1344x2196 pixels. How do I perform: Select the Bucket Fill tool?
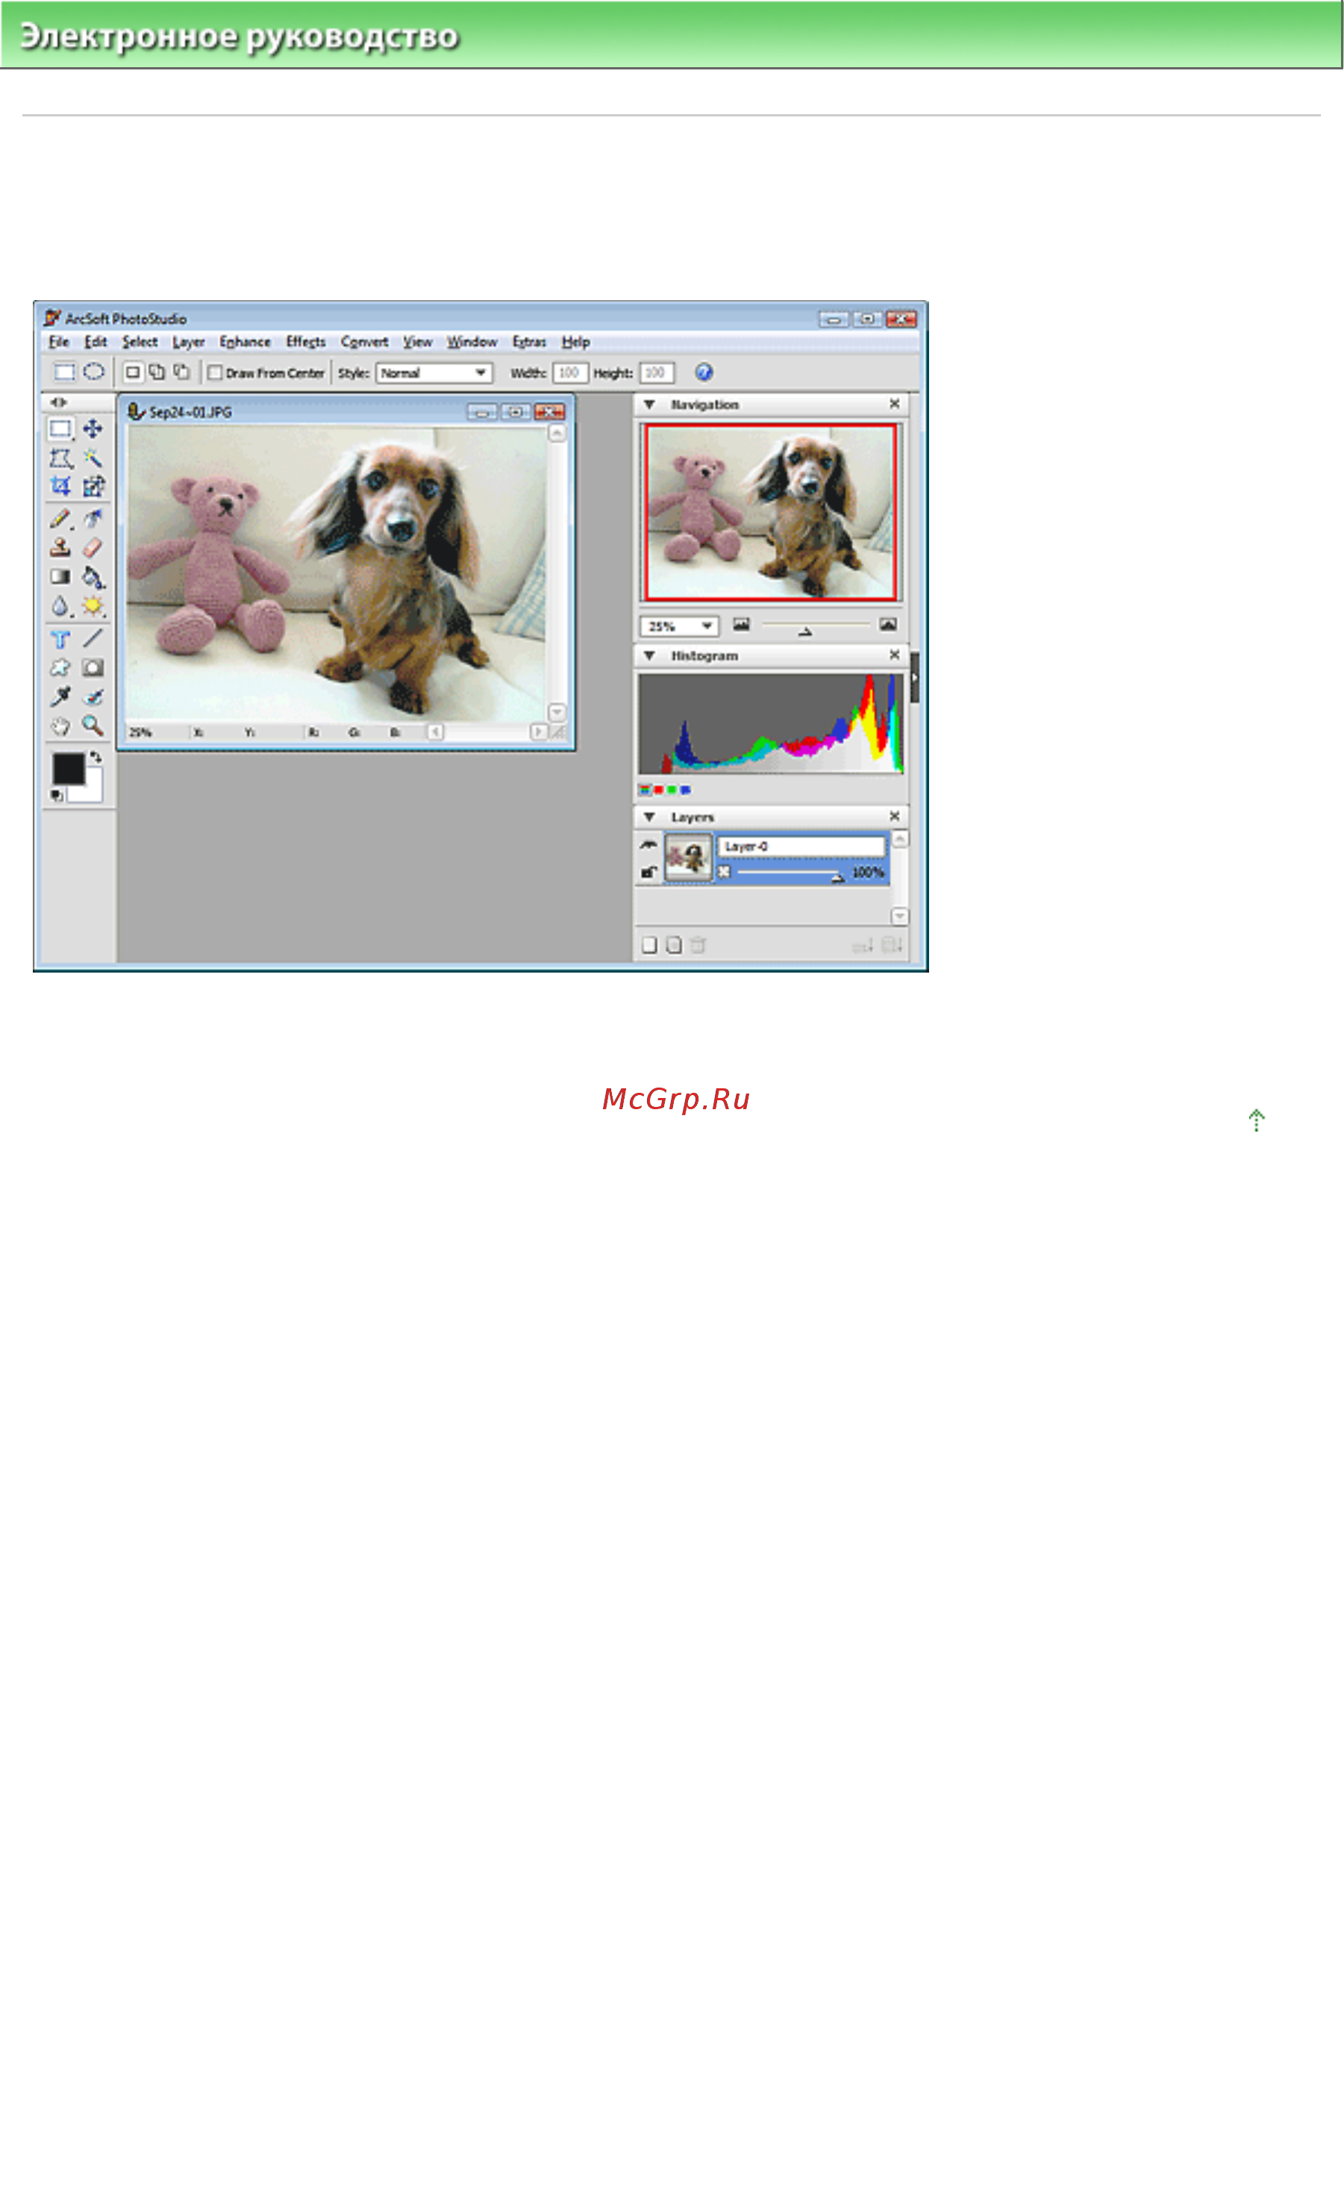93,577
